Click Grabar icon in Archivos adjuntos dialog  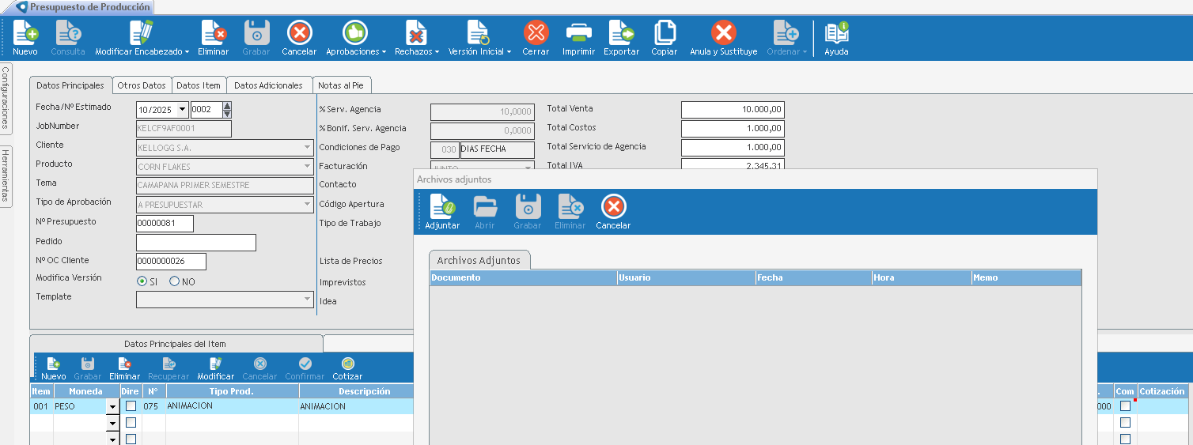[528, 212]
